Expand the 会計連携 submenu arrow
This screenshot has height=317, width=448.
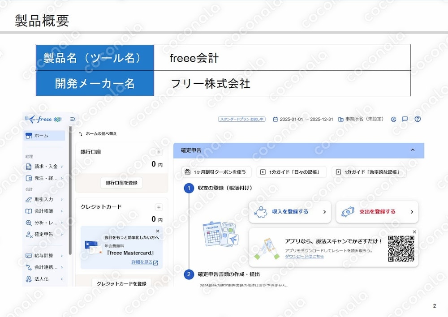pos(62,267)
